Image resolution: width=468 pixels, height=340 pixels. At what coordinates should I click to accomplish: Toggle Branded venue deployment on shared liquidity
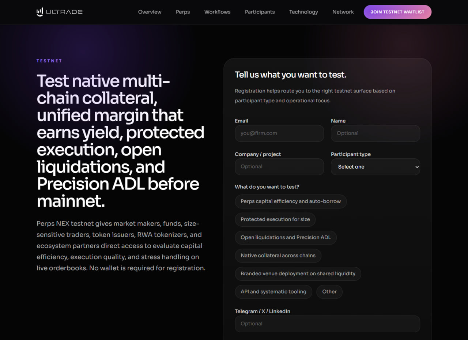pyautogui.click(x=298, y=273)
